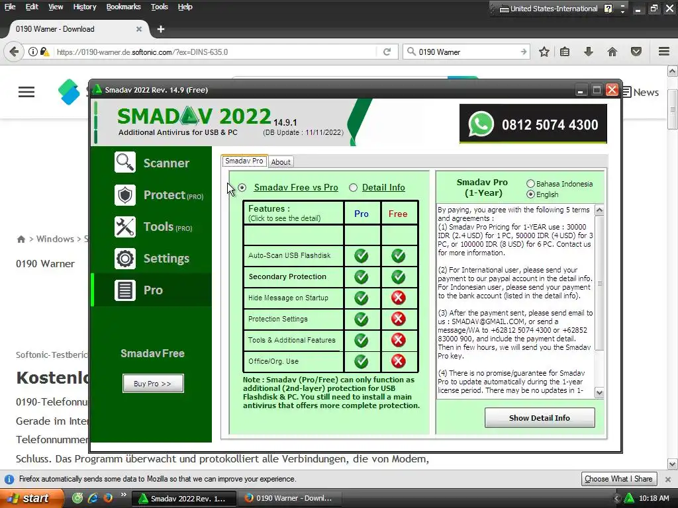Click Firefox back arrow button
This screenshot has width=678, height=508.
[x=14, y=52]
